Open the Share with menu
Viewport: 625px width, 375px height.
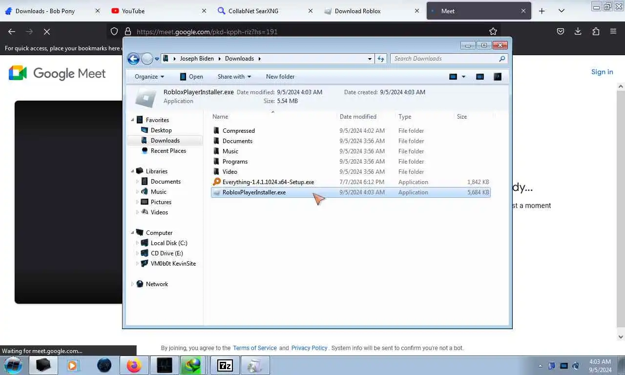234,77
